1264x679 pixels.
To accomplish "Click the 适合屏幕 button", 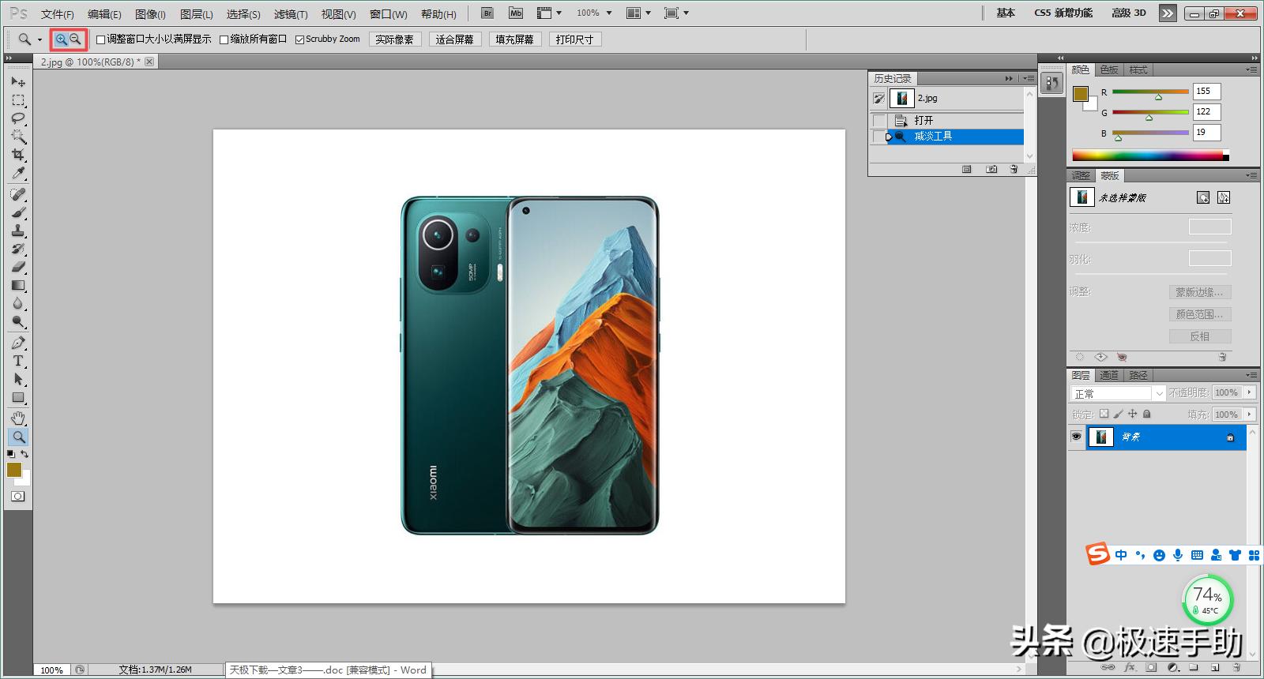I will click(x=454, y=39).
